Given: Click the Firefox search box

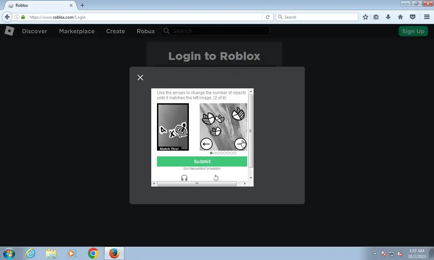Looking at the screenshot, I should point(317,17).
